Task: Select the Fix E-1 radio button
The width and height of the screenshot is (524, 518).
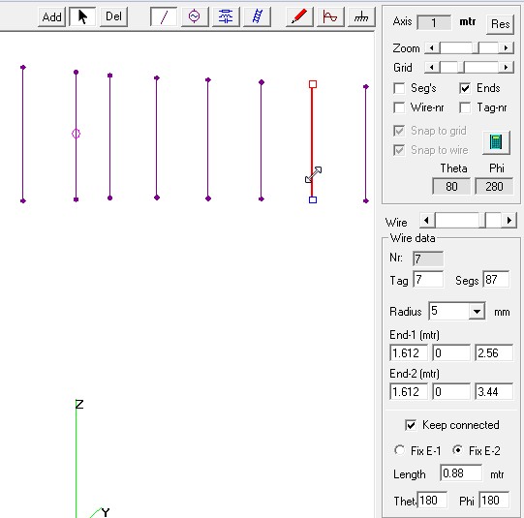Action: (400, 450)
